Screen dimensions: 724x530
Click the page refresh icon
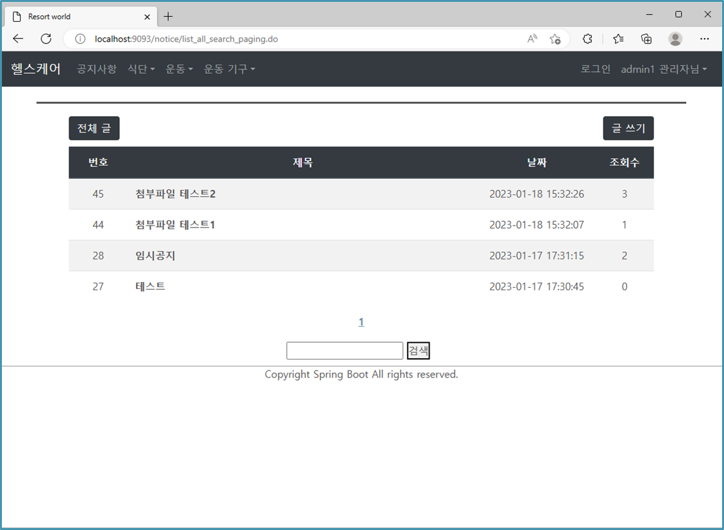click(x=46, y=38)
